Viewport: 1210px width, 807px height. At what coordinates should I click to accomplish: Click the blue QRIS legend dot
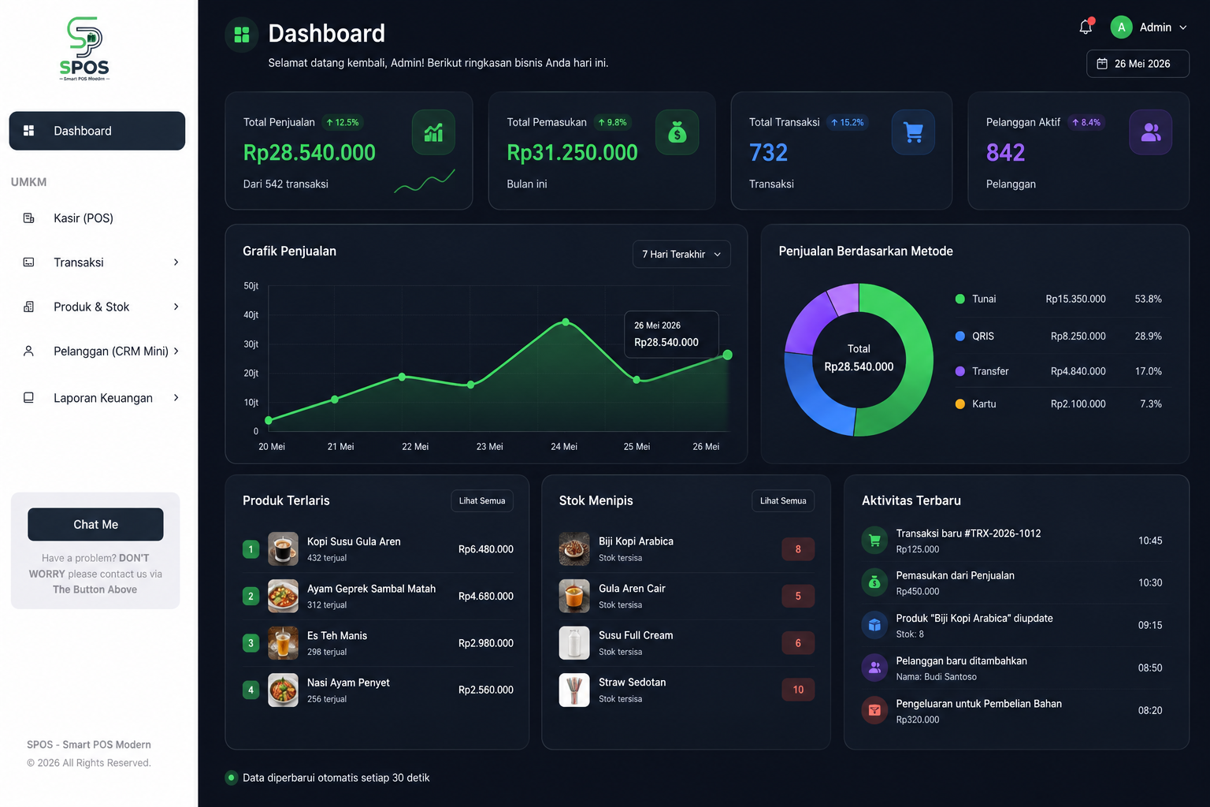959,336
